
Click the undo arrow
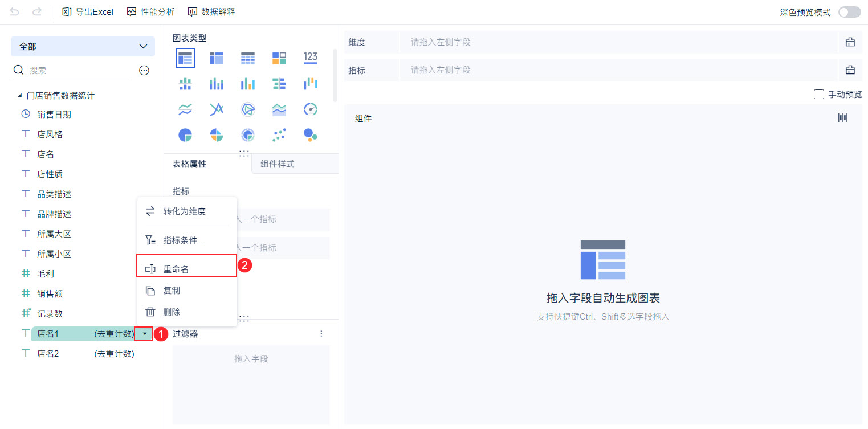[14, 11]
